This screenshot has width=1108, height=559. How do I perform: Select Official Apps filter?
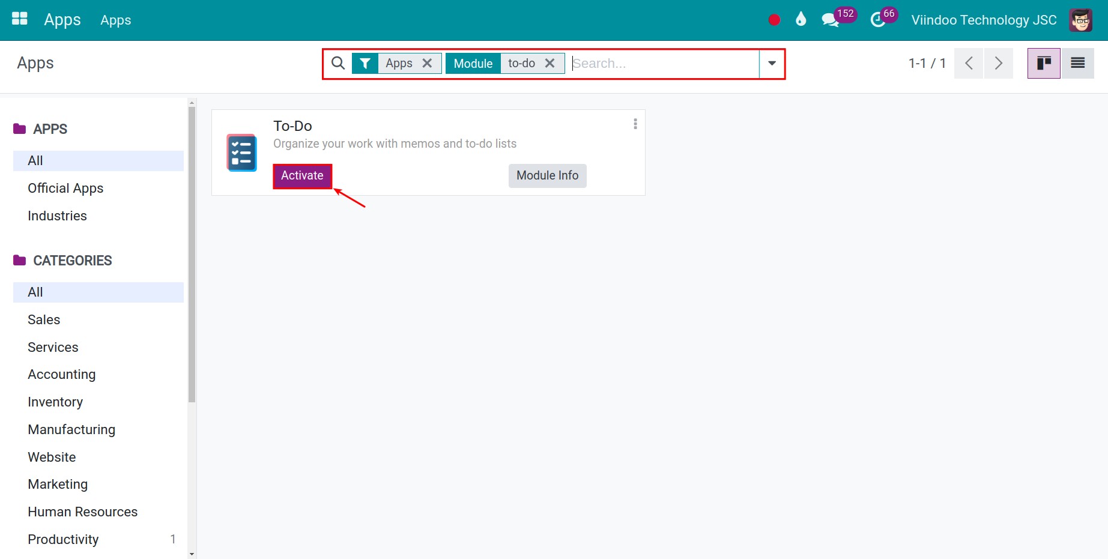98,188
